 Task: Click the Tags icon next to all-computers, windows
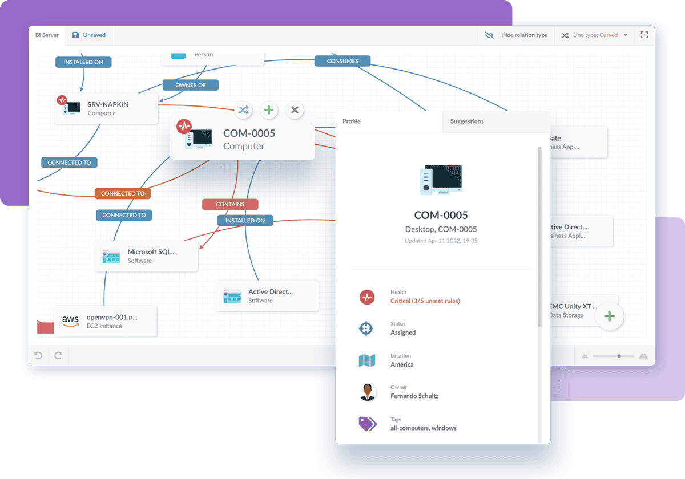(x=368, y=423)
